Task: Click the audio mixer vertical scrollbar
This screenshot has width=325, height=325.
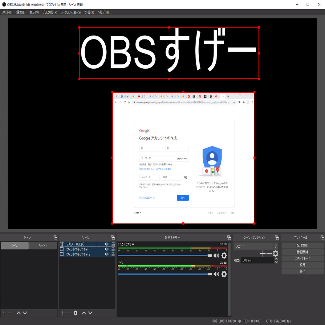Action: [x=229, y=279]
